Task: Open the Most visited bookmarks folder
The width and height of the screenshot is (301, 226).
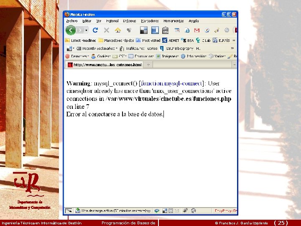Action: [148, 40]
